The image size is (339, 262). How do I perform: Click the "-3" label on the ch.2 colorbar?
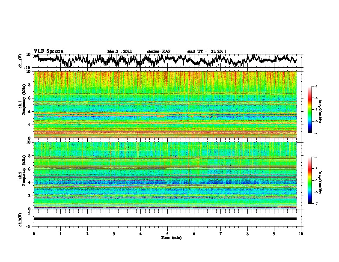315,157
